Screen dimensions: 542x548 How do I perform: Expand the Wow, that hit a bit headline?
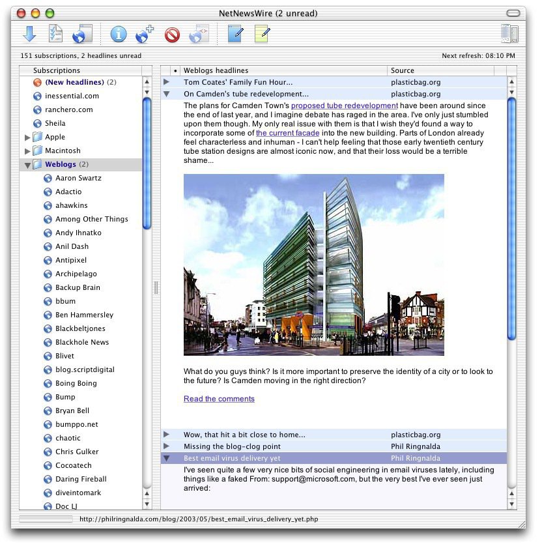tap(166, 435)
